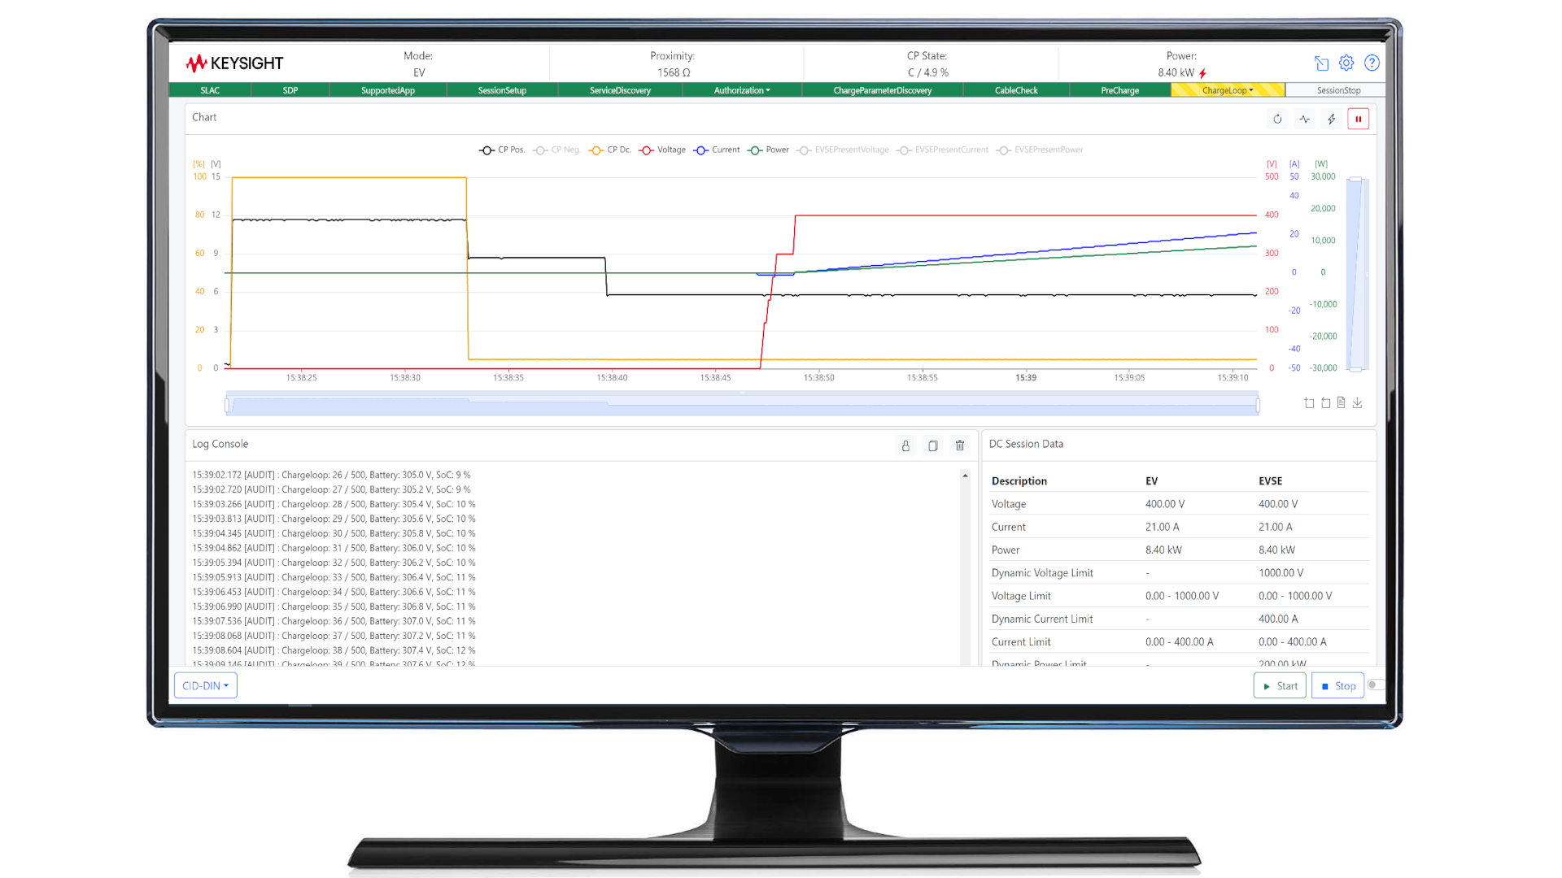The width and height of the screenshot is (1562, 878).
Task: Pause the live chart recording
Action: 1358,119
